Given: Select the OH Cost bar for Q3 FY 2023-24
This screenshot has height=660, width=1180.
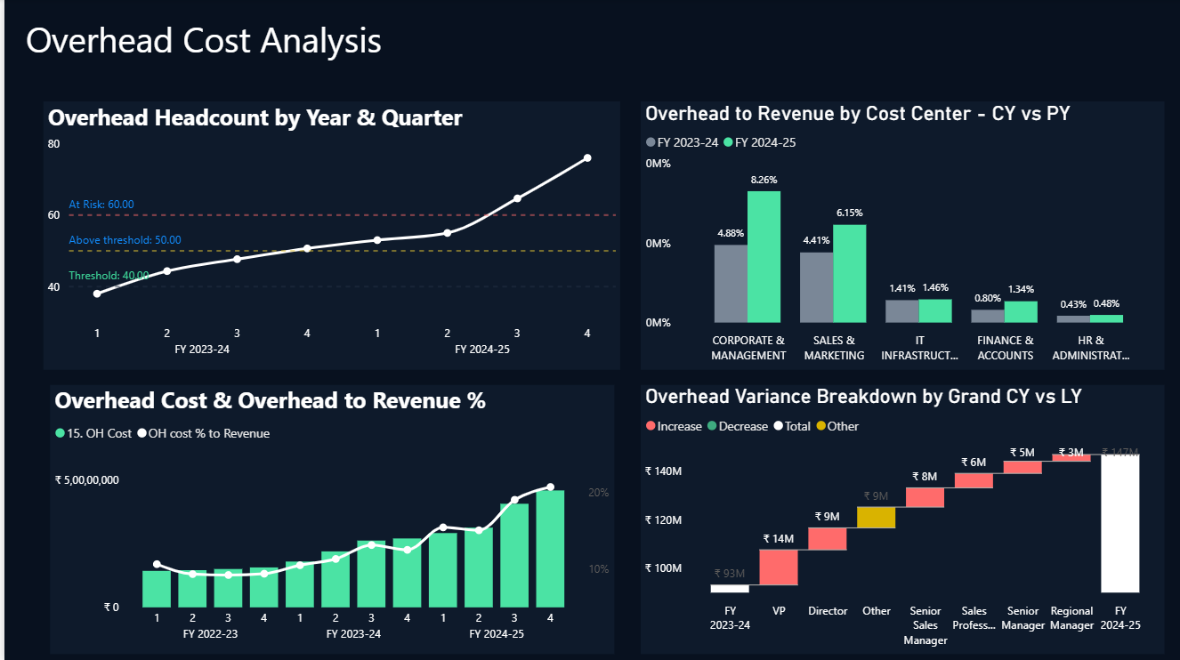Looking at the screenshot, I should [371, 574].
